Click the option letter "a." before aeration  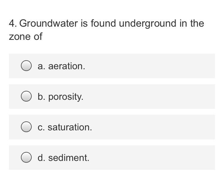[x=41, y=66]
